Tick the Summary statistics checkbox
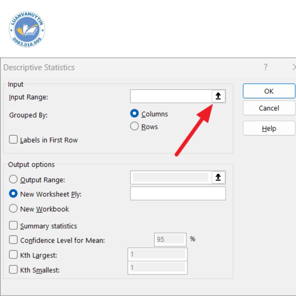Image resolution: width=296 pixels, height=296 pixels. point(13,226)
